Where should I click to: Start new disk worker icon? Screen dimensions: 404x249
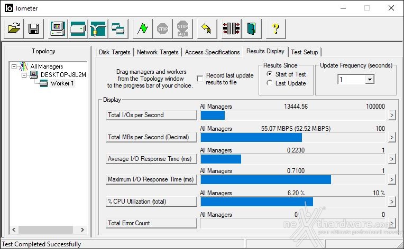(x=78, y=28)
